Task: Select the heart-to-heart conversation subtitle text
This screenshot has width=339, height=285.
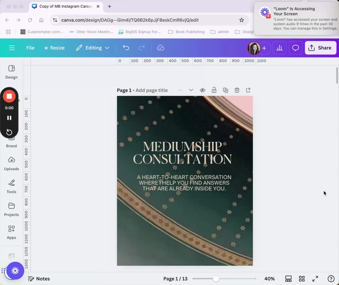Action: pos(184,183)
